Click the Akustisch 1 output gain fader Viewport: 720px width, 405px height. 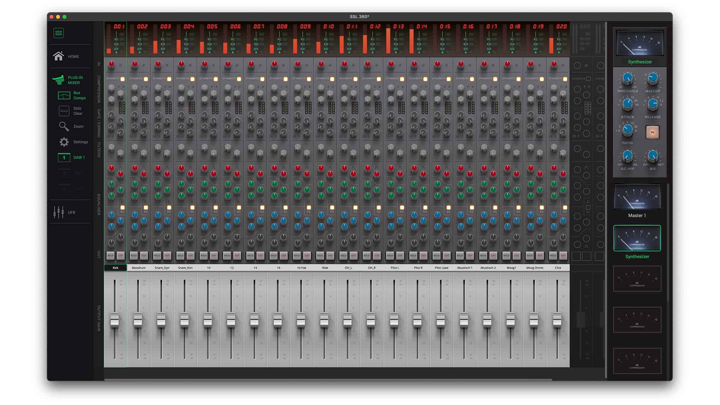(464, 321)
